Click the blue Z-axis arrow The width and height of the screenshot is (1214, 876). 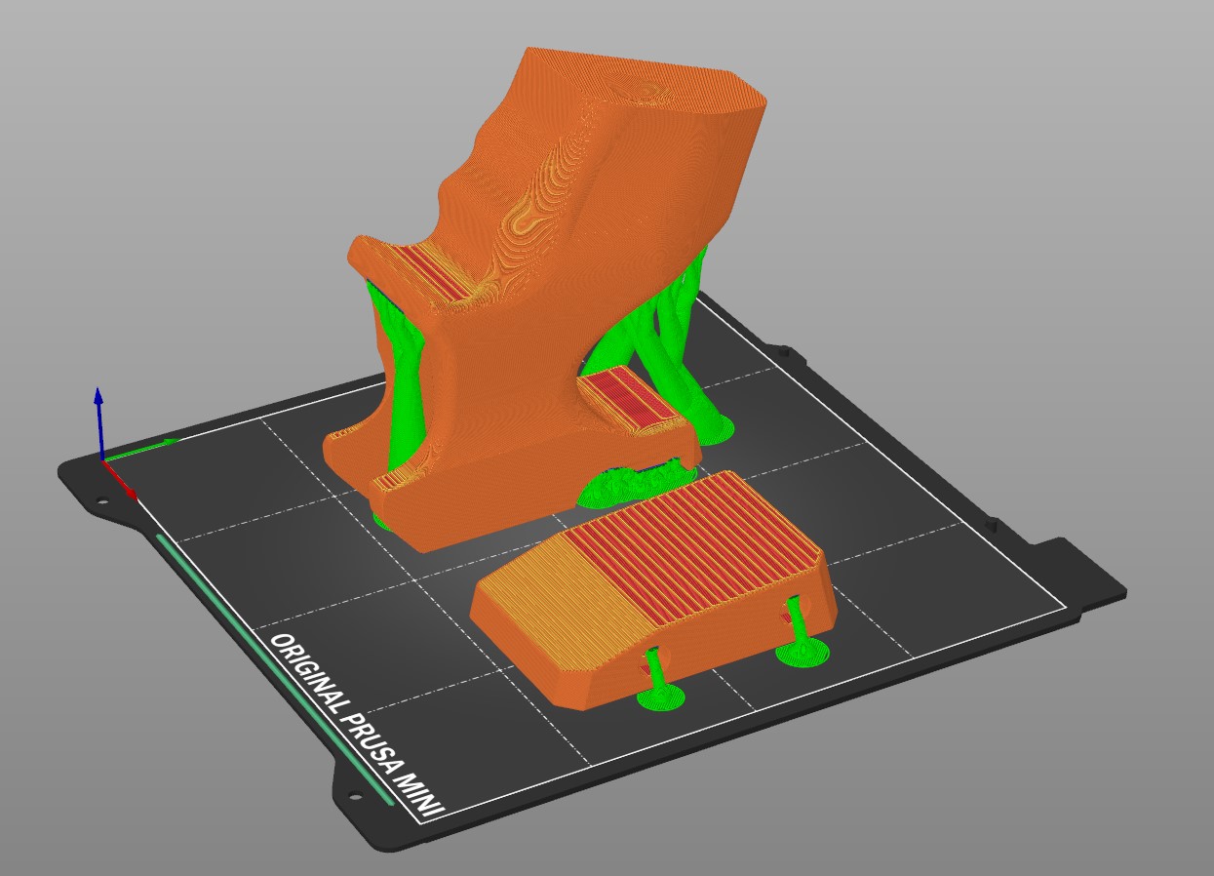(x=98, y=419)
